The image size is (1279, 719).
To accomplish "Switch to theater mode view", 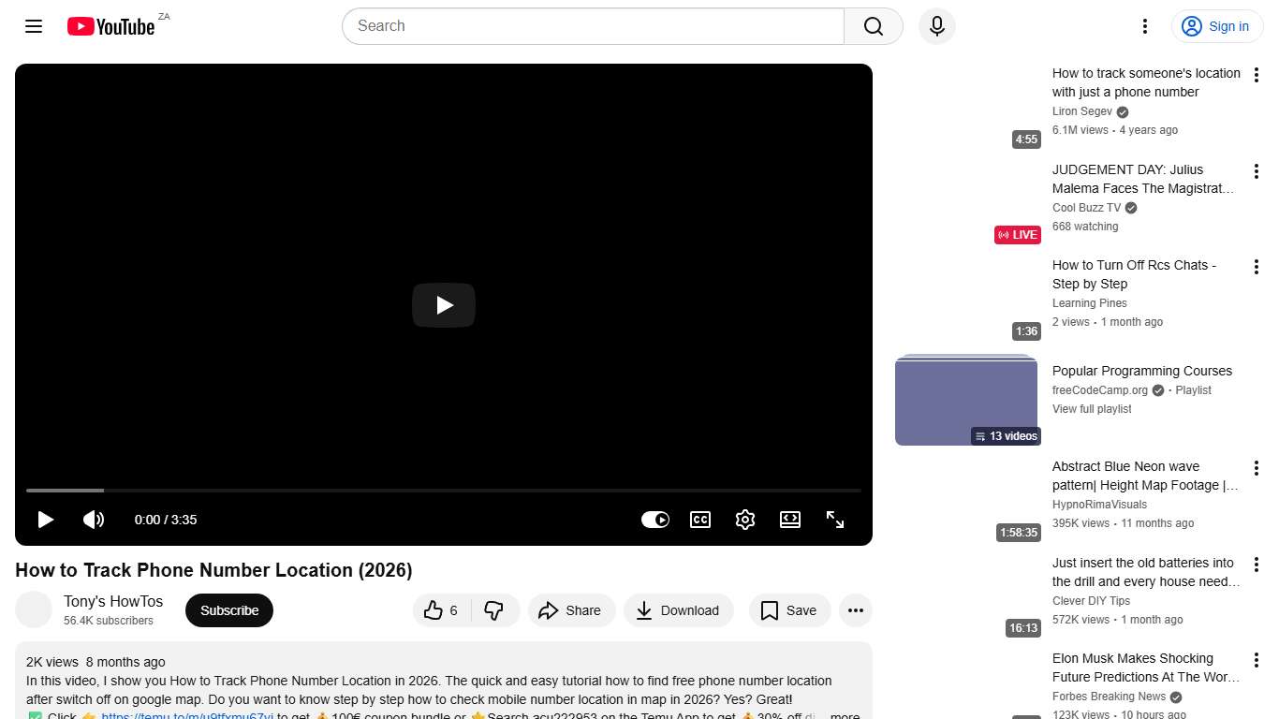I will (790, 520).
